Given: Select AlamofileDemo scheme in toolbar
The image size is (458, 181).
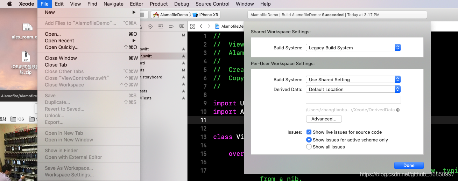Looking at the screenshot, I should pyautogui.click(x=171, y=15).
